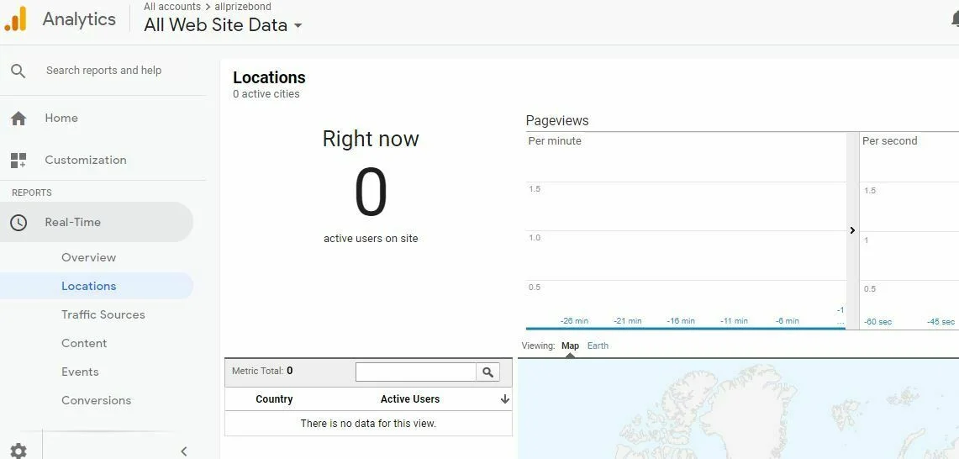
Task: Click the '-60 sec' axis label
Action: coord(877,321)
